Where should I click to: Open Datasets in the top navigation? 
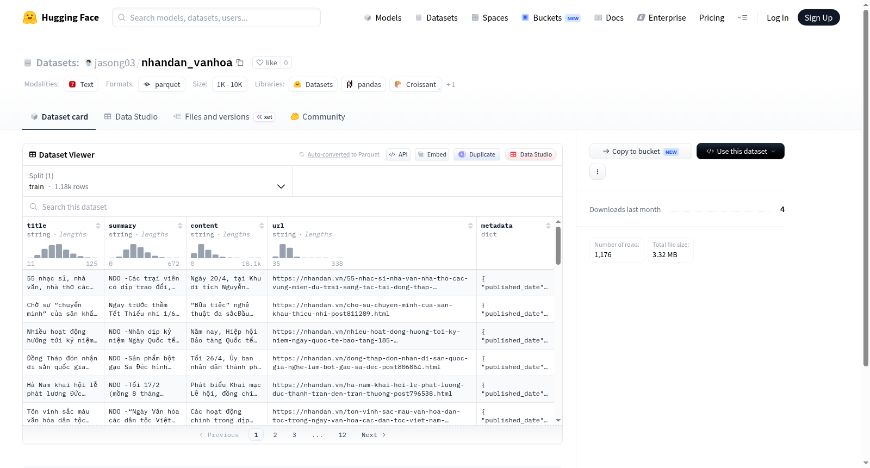437,18
